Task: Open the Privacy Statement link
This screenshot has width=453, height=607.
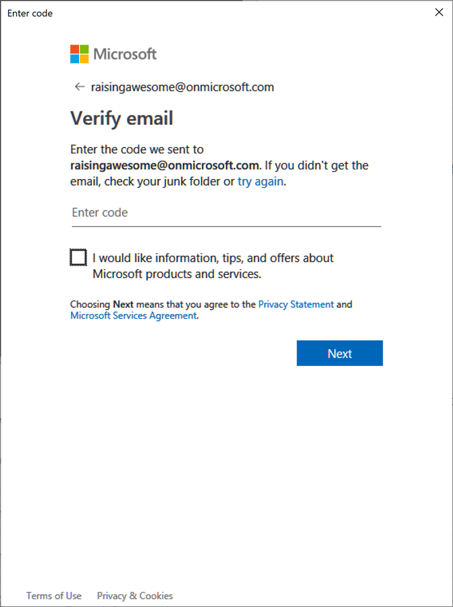Action: point(296,305)
